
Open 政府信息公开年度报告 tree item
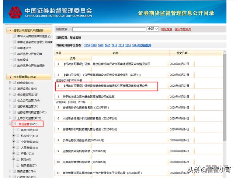[31, 65]
